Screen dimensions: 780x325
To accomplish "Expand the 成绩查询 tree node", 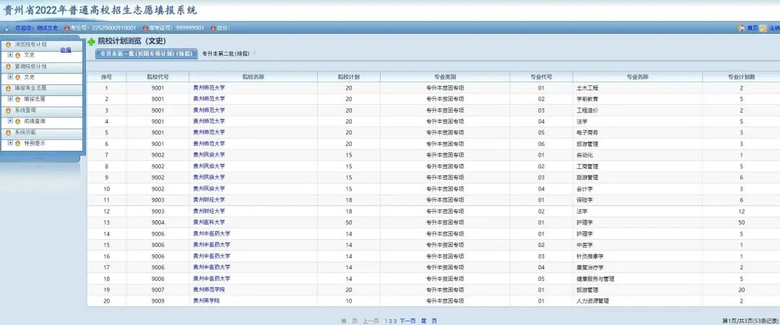I will (x=10, y=121).
